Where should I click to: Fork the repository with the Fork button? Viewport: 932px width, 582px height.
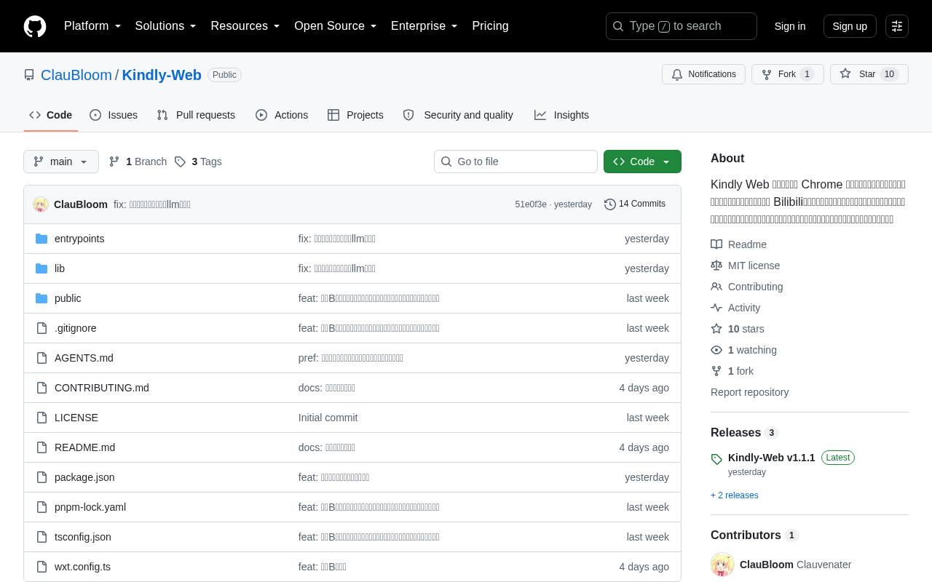click(x=788, y=74)
